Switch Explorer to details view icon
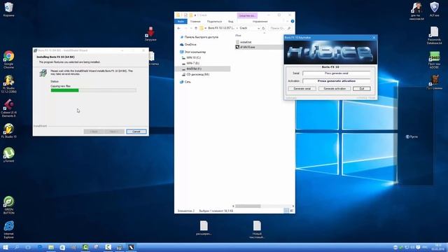This screenshot has height=252, width=448. [x=286, y=211]
